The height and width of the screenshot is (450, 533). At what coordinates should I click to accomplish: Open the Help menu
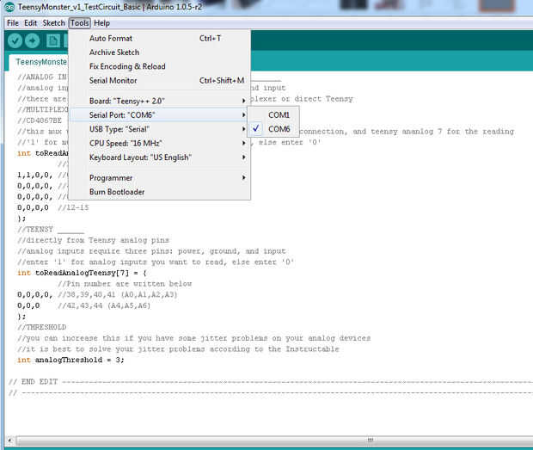[101, 23]
